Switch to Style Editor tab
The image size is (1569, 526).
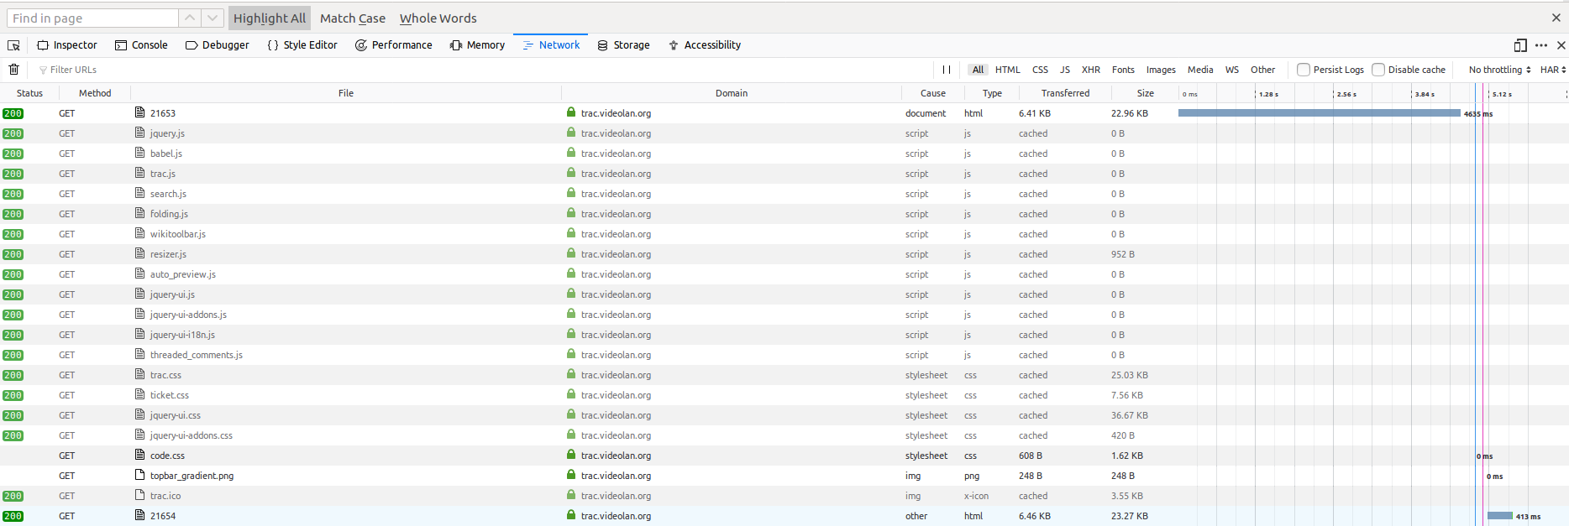pos(302,45)
